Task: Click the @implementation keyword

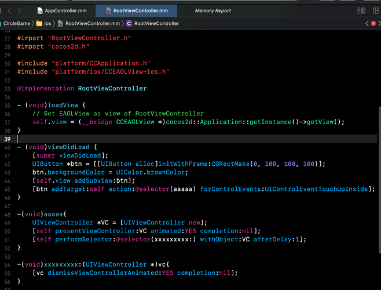Action: click(45, 88)
